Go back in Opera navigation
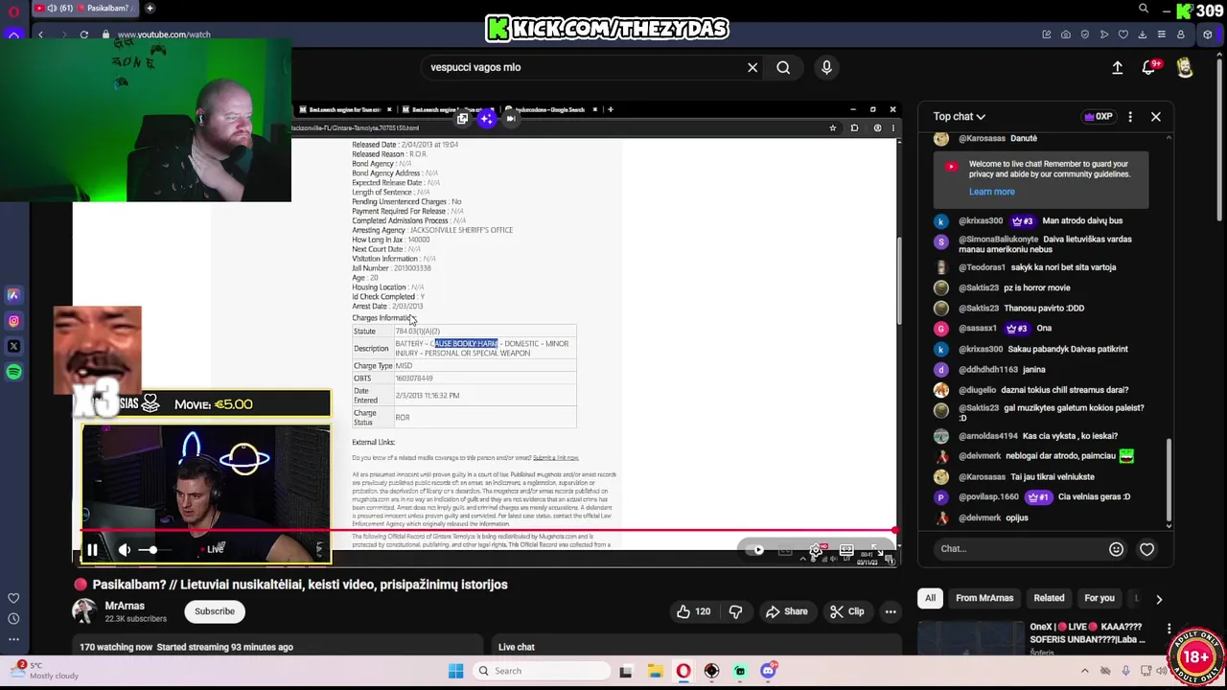The image size is (1227, 690). pos(40,34)
